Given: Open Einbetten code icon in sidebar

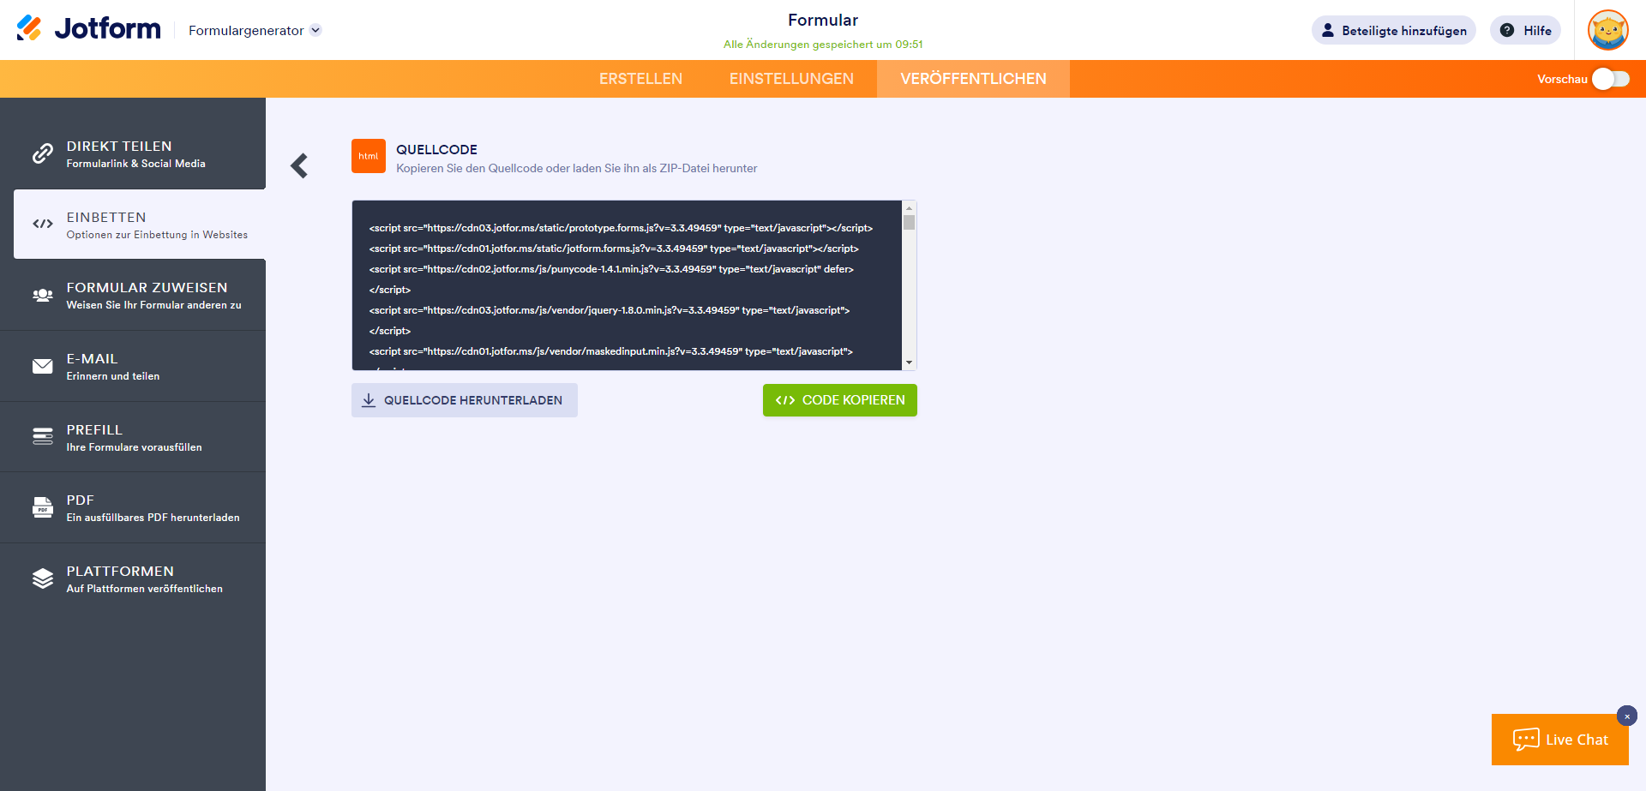Looking at the screenshot, I should 43,224.
